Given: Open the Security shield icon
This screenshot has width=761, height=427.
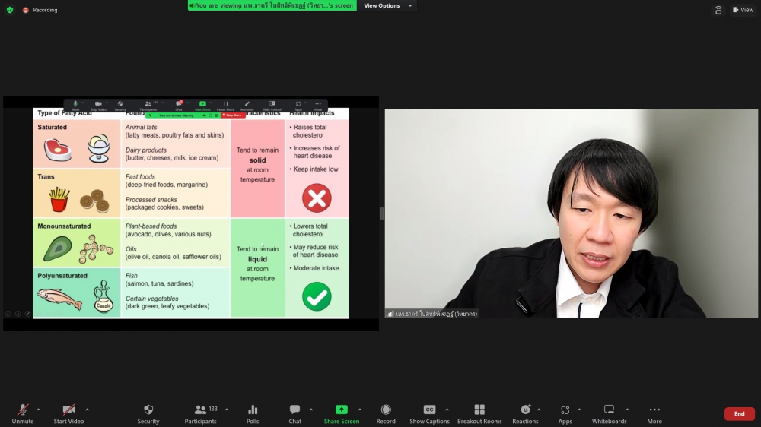Looking at the screenshot, I should coord(148,410).
